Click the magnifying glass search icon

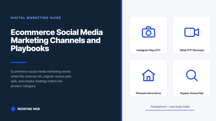(192, 75)
